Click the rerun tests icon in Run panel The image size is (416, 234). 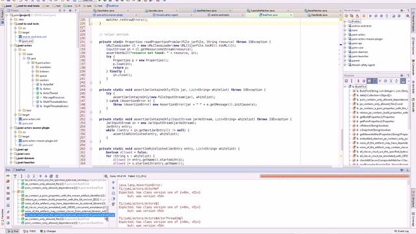point(8,176)
